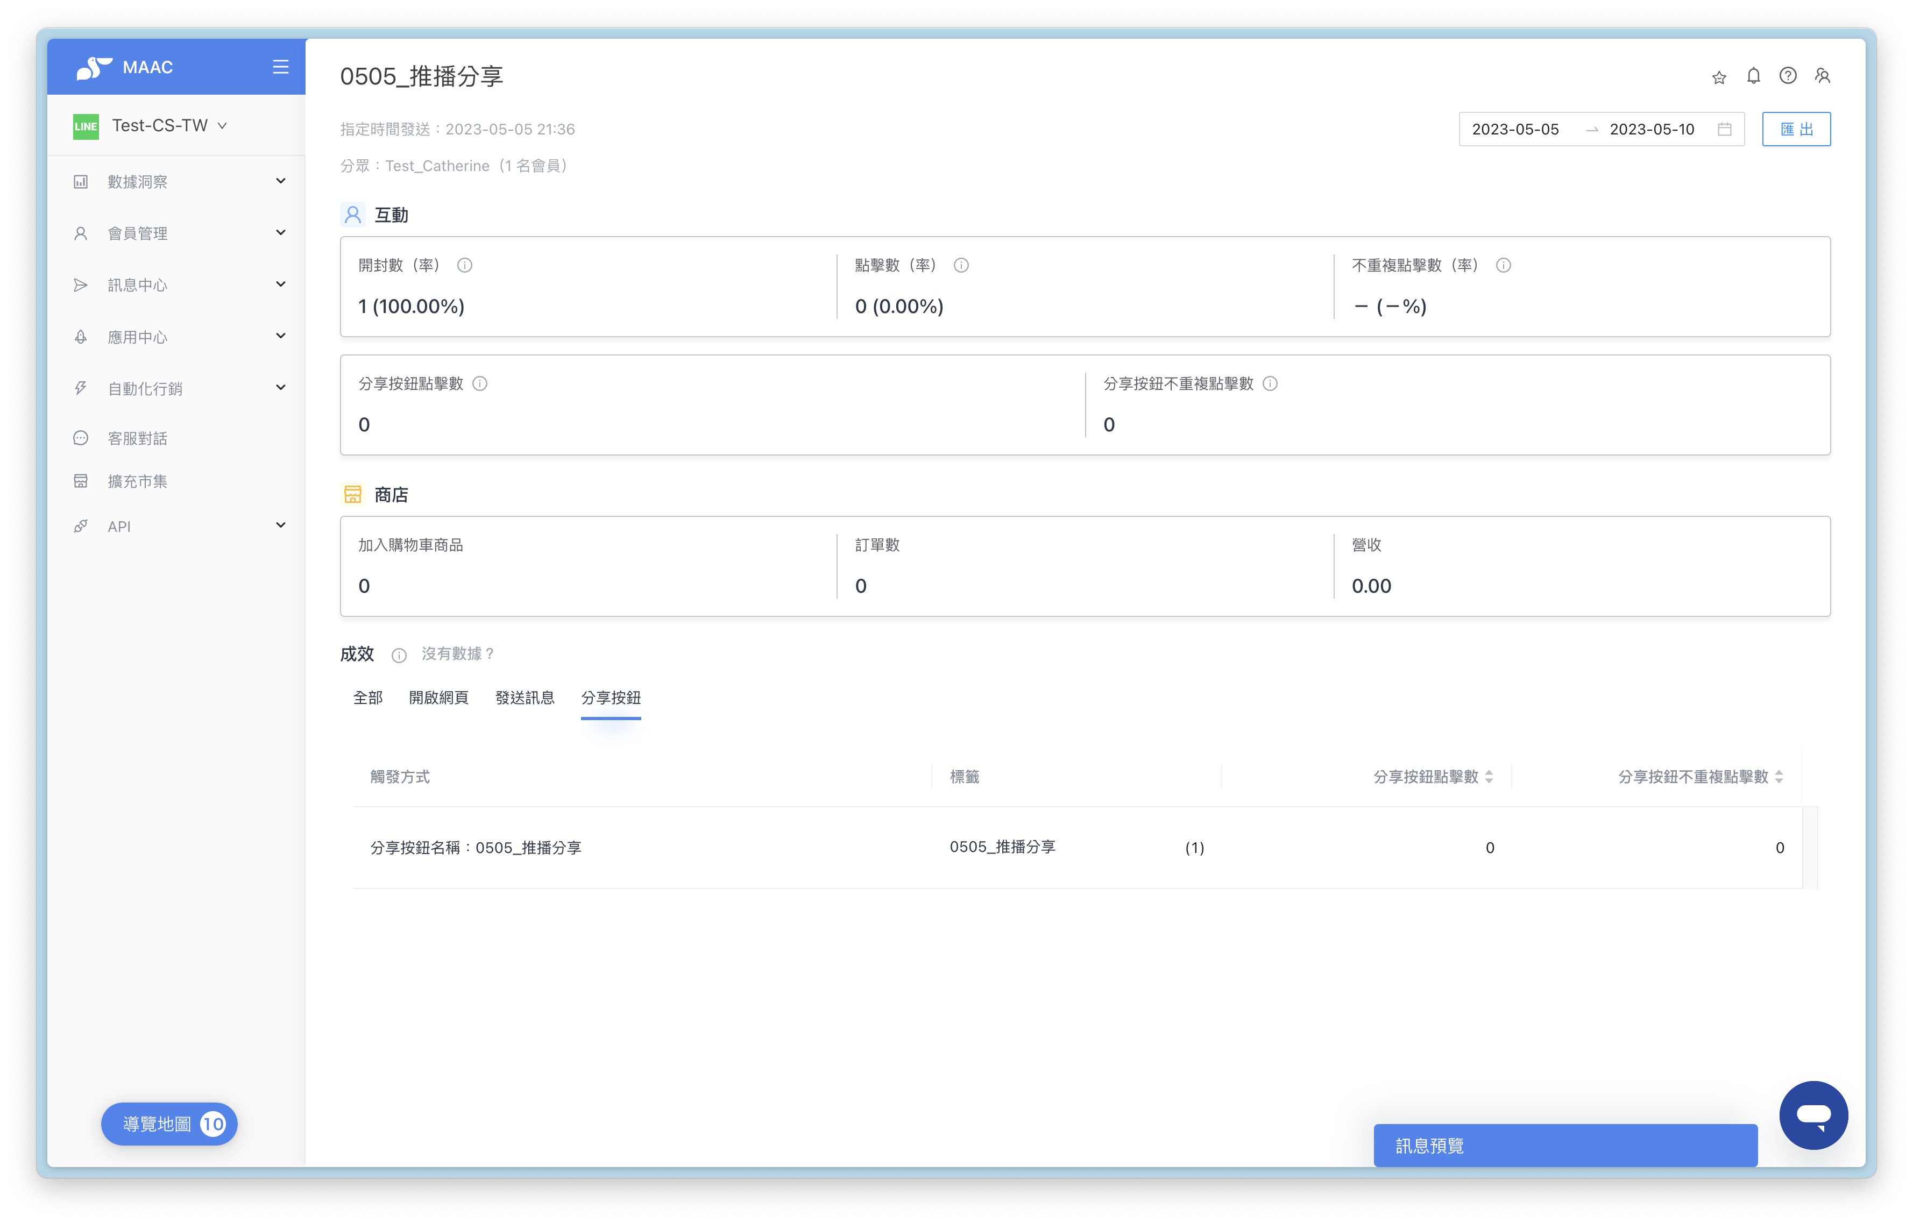Click the LINE channel icon
1913x1223 pixels.
(86, 126)
